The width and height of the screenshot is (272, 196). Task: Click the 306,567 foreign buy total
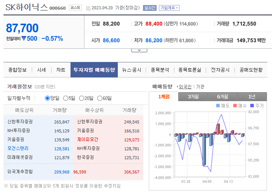(x=131, y=172)
